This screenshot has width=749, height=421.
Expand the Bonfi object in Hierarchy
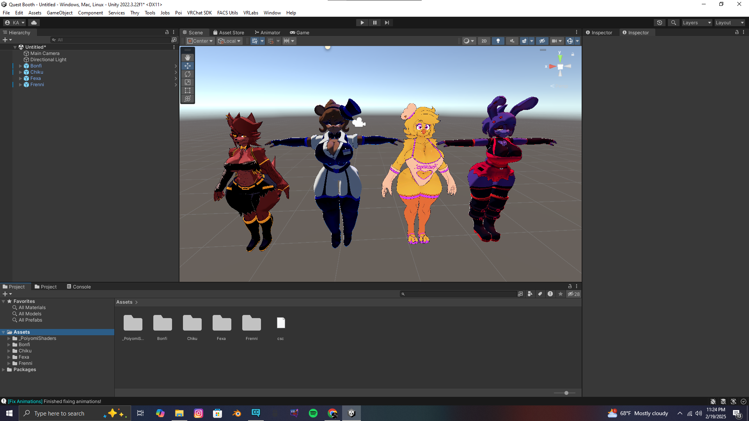click(21, 66)
